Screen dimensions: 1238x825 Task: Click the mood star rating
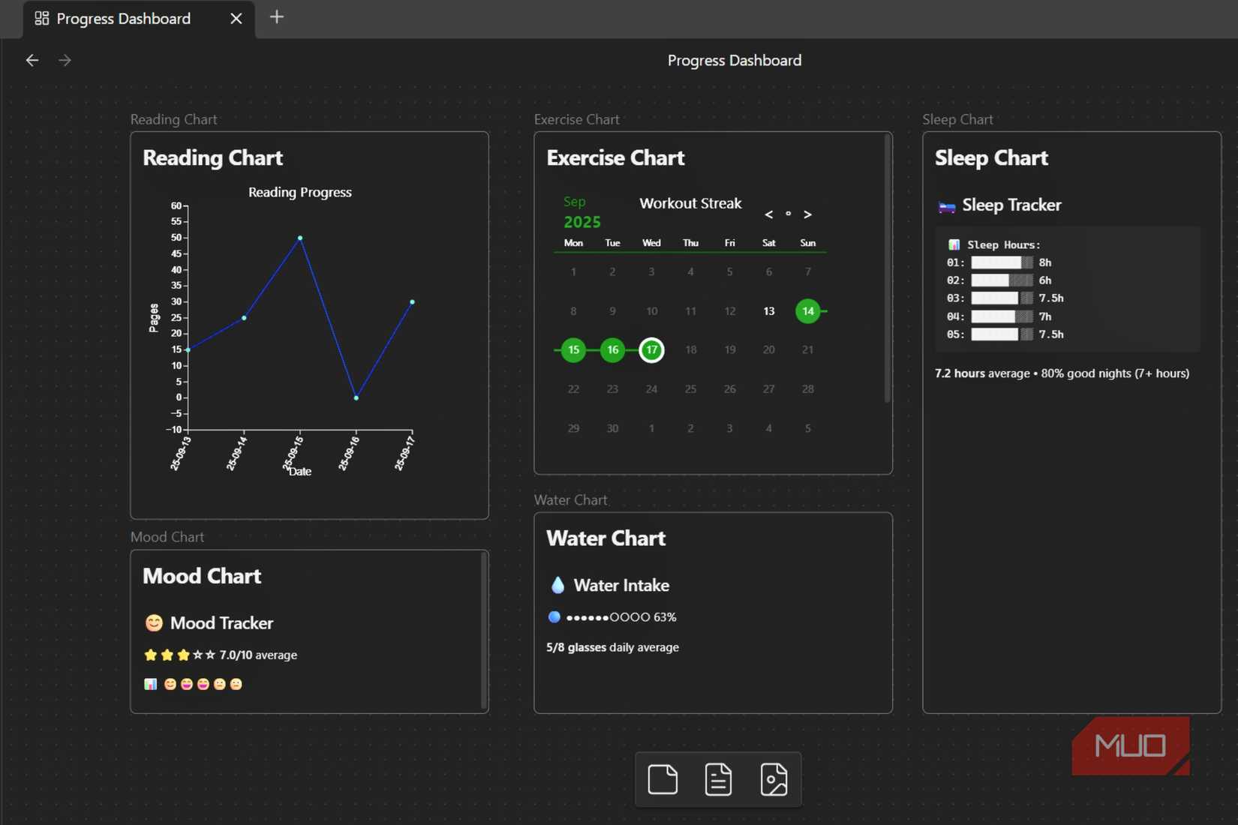click(179, 655)
